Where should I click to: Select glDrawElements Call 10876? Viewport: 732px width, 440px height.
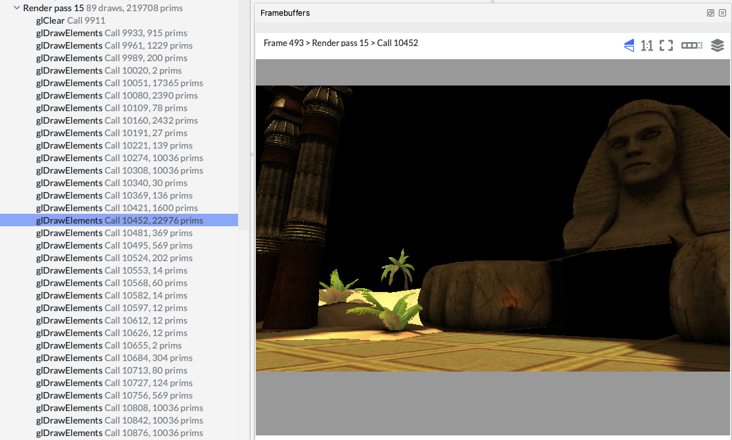[118, 433]
